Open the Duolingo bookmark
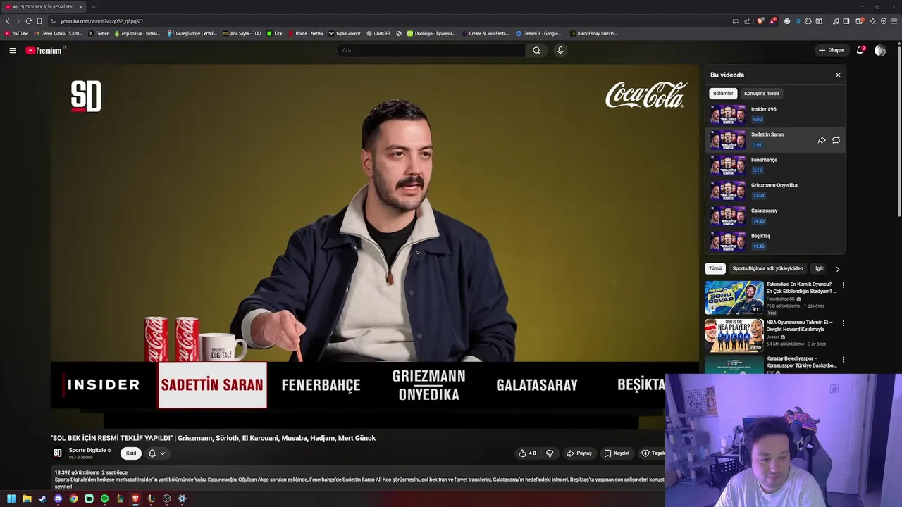Viewport: 902px width, 507px height. click(431, 33)
